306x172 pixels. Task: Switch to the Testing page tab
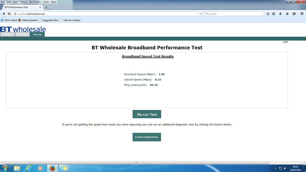22,34
